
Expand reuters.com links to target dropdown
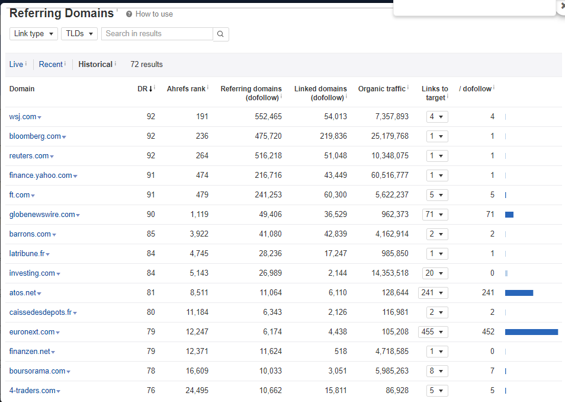(x=437, y=156)
